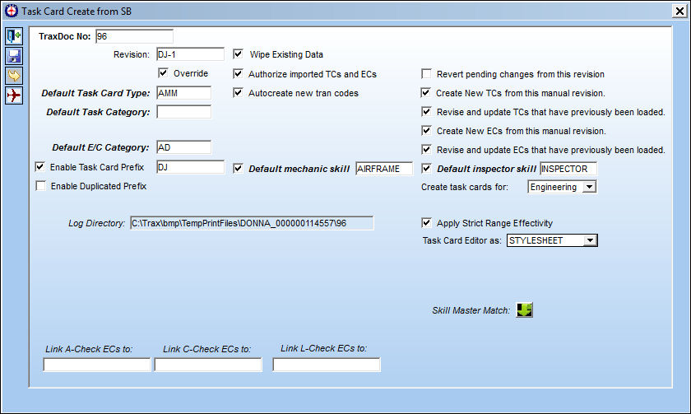This screenshot has width=691, height=414.
Task: Click the task card prefix field DJ
Action: click(x=190, y=167)
